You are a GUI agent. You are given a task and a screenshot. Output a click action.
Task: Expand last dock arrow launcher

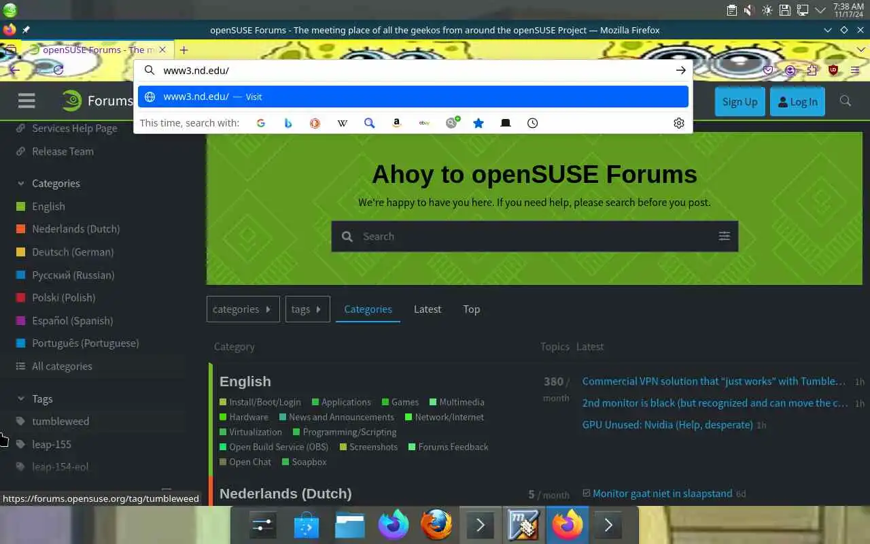[x=608, y=525]
